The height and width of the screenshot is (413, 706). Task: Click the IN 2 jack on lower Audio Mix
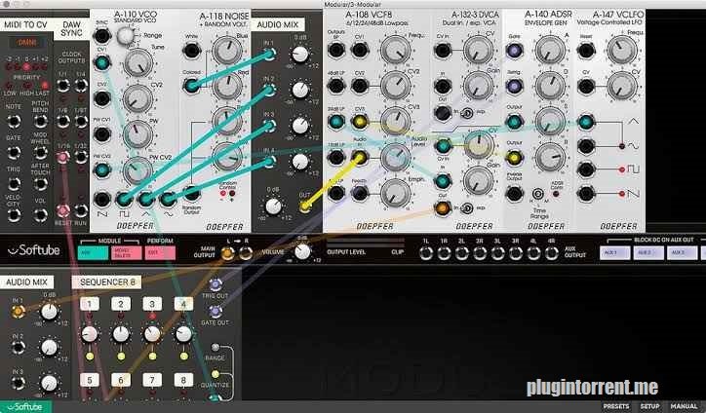point(18,348)
